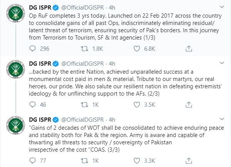Like the third tweet with 3.3K likes

(x=137, y=160)
